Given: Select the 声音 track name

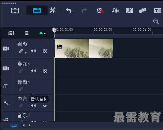Looking at the screenshot, I should 22,99.
